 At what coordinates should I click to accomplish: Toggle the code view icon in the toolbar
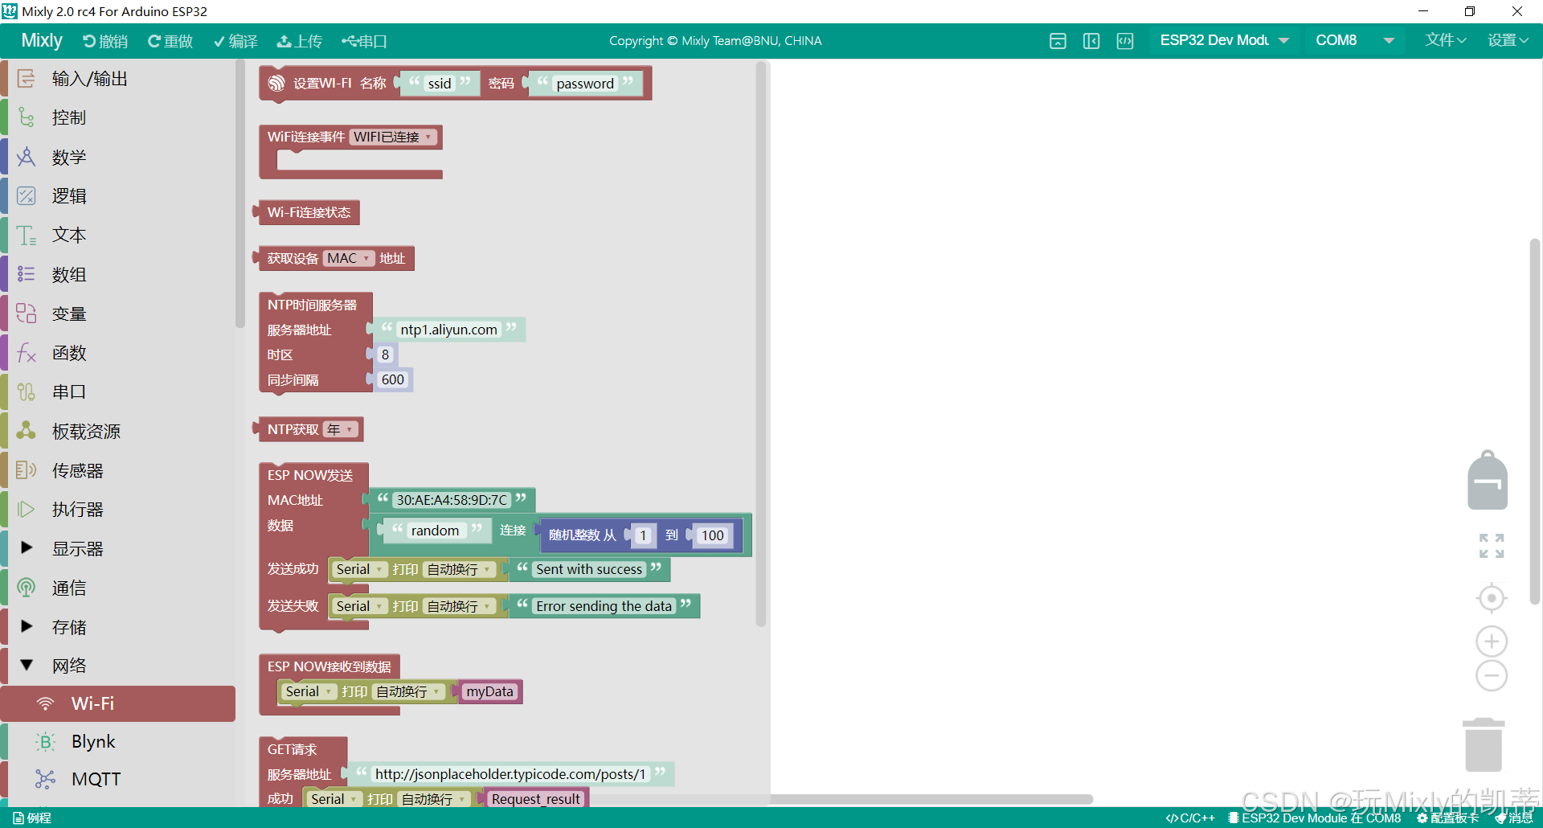pos(1124,40)
